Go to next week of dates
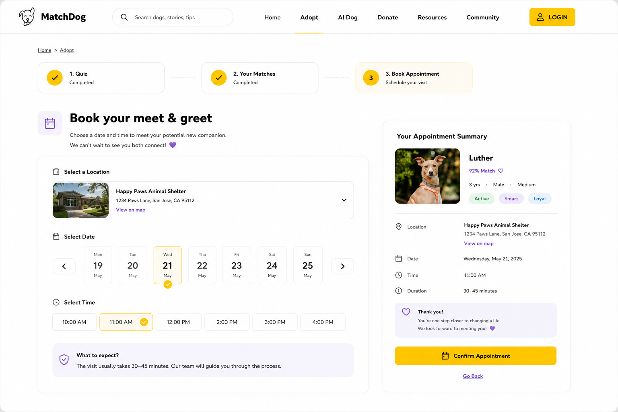The height and width of the screenshot is (412, 618). tap(342, 266)
